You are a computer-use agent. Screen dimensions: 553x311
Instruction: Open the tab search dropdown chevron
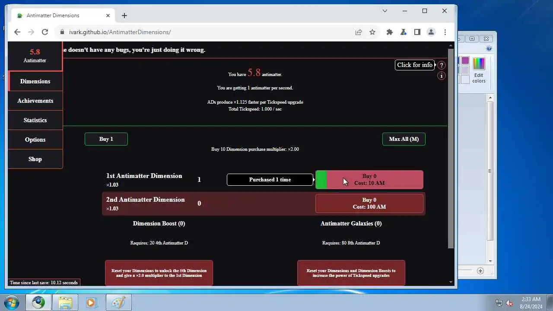pyautogui.click(x=385, y=11)
